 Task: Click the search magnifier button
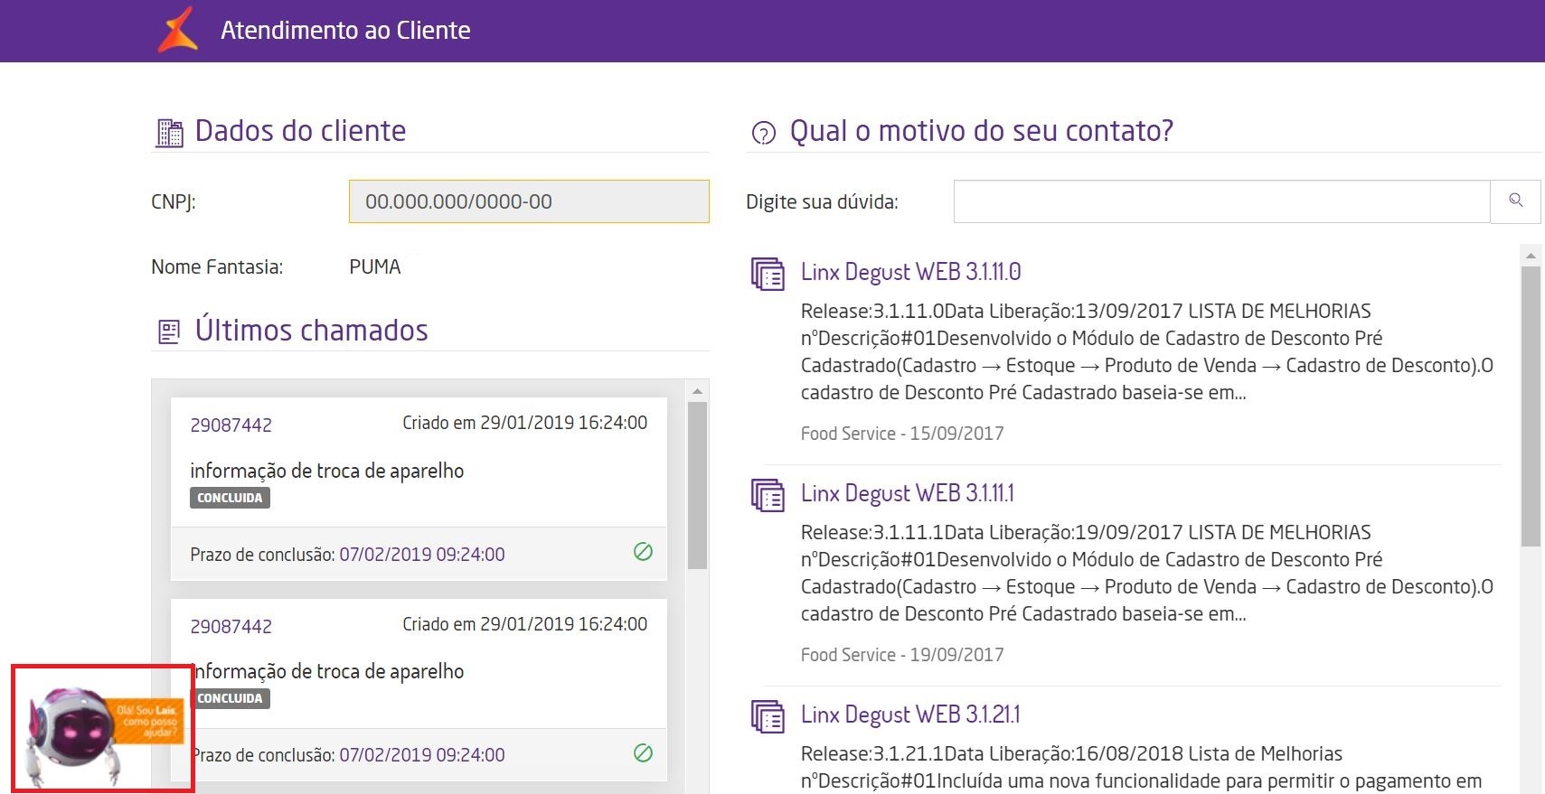1515,201
